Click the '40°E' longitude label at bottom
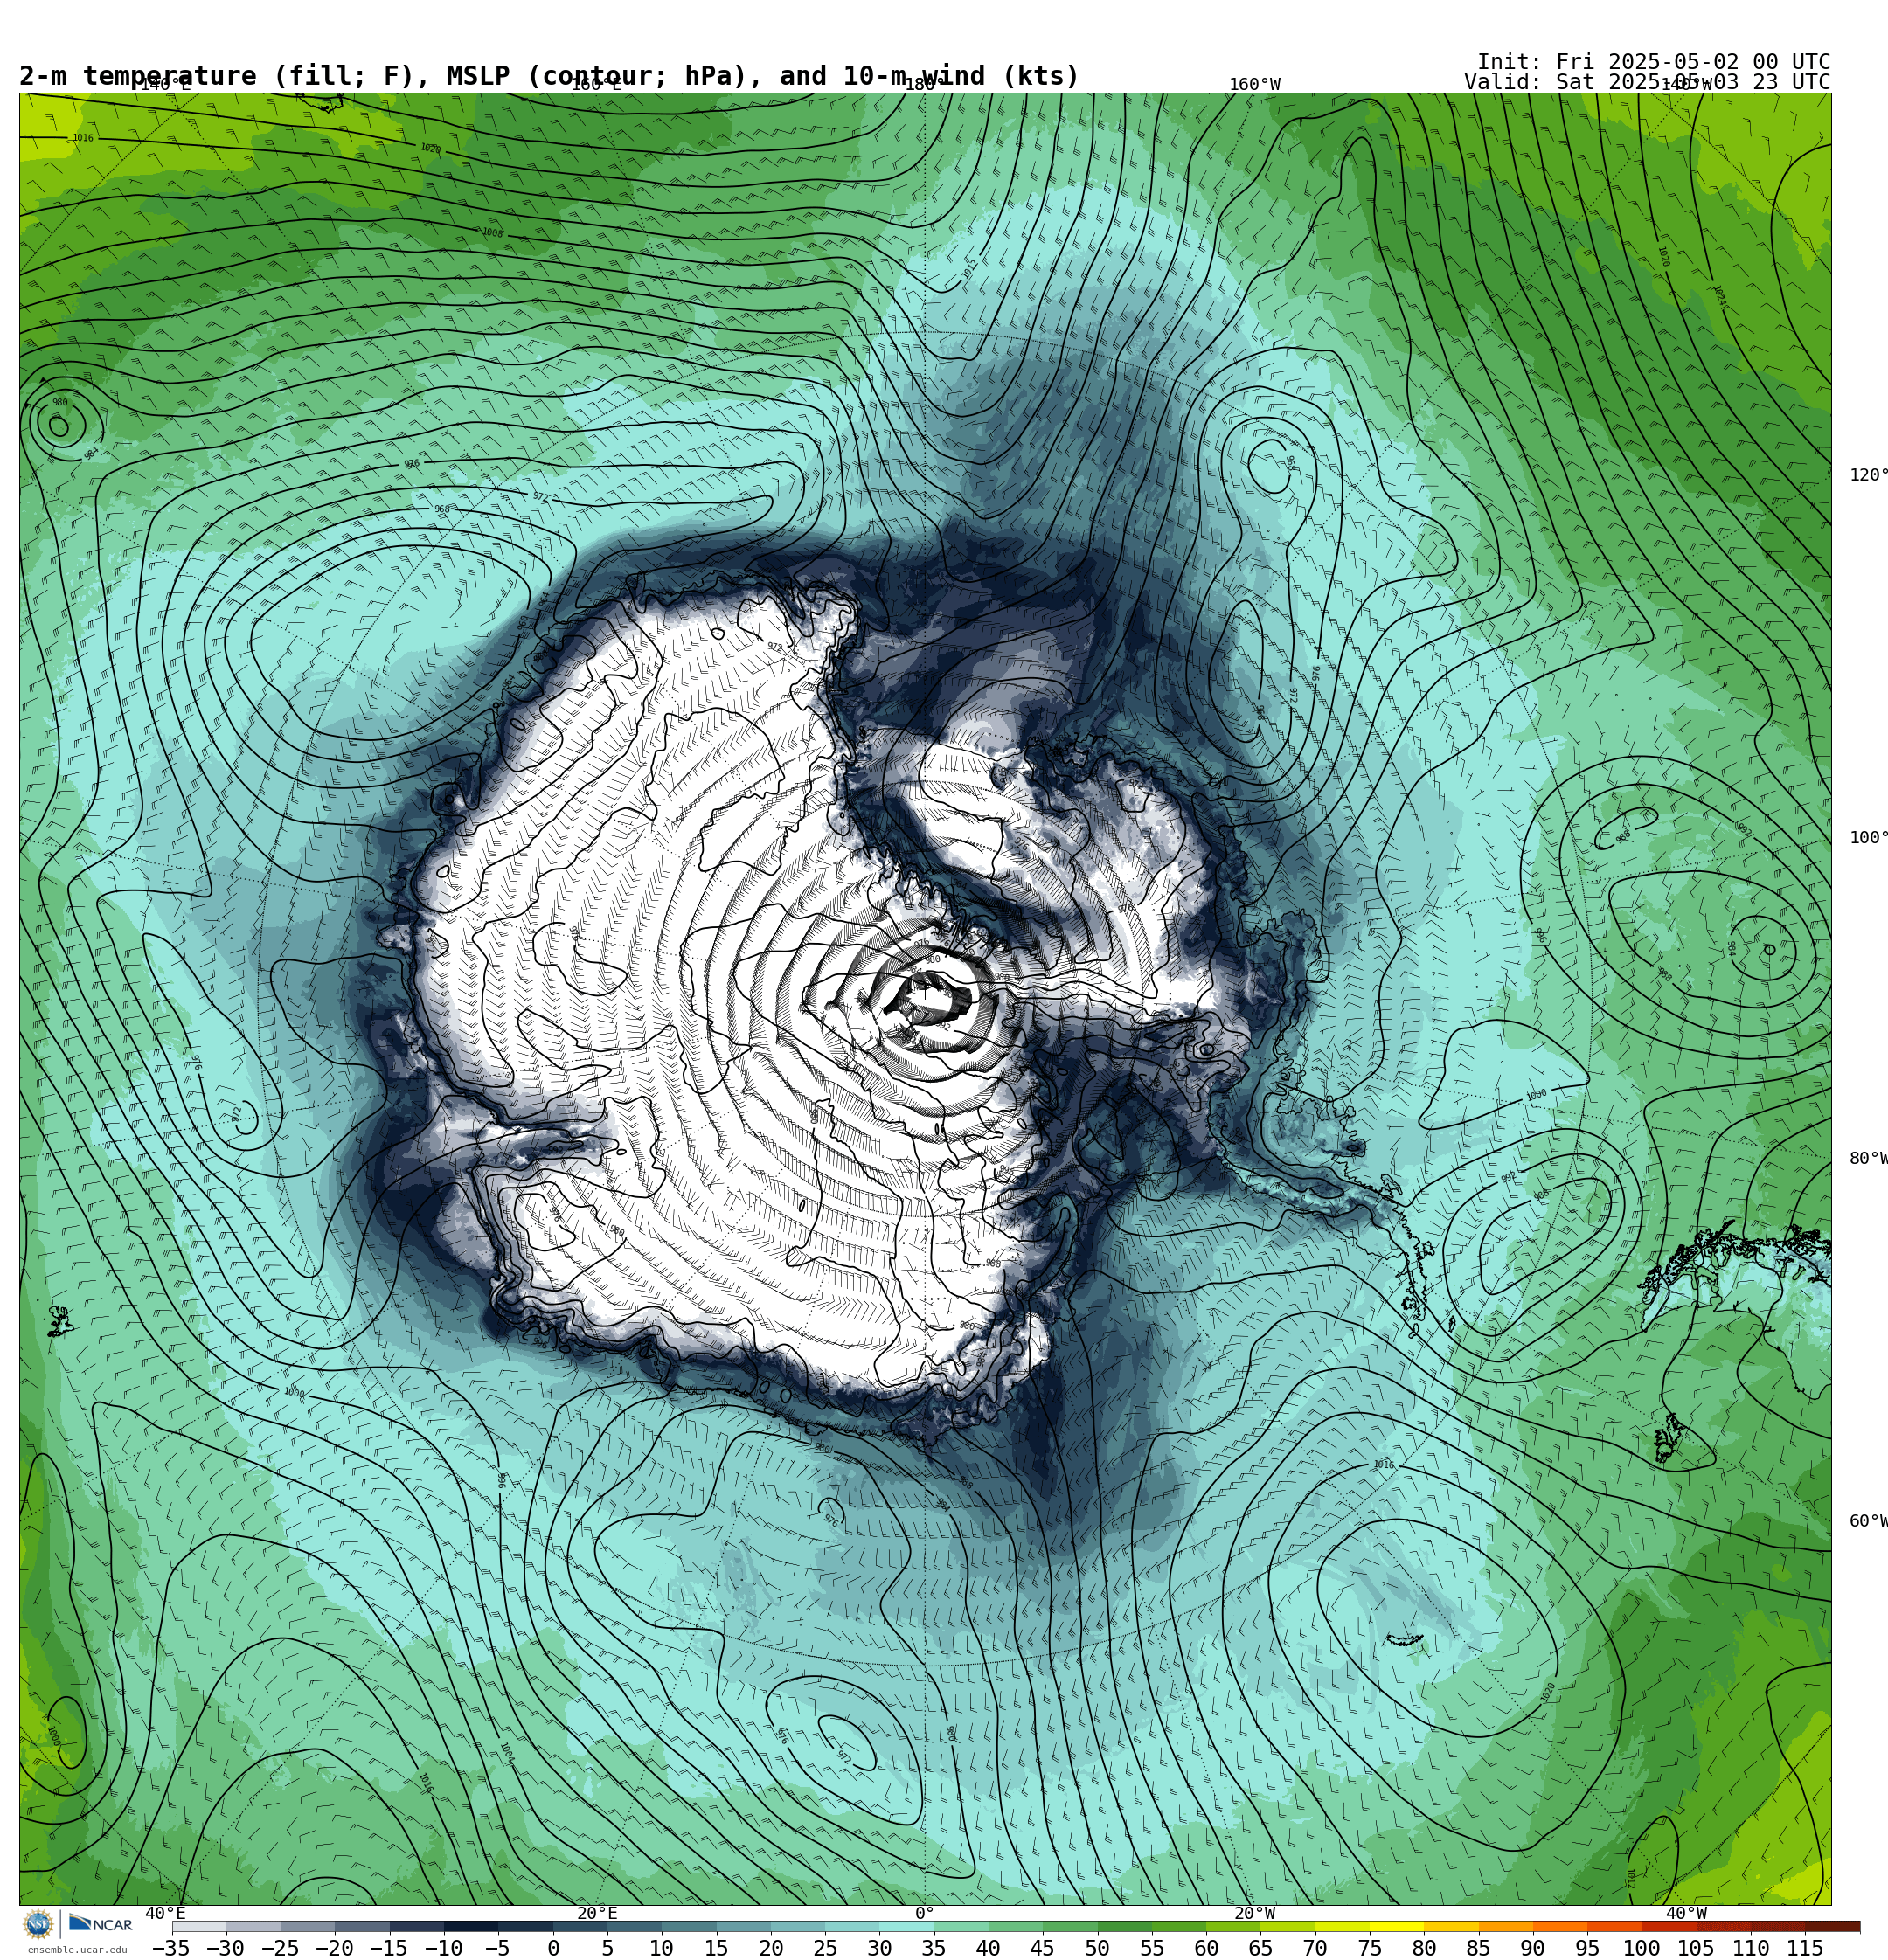Screen dimensions: 1888x1960 pyautogui.click(x=165, y=1913)
